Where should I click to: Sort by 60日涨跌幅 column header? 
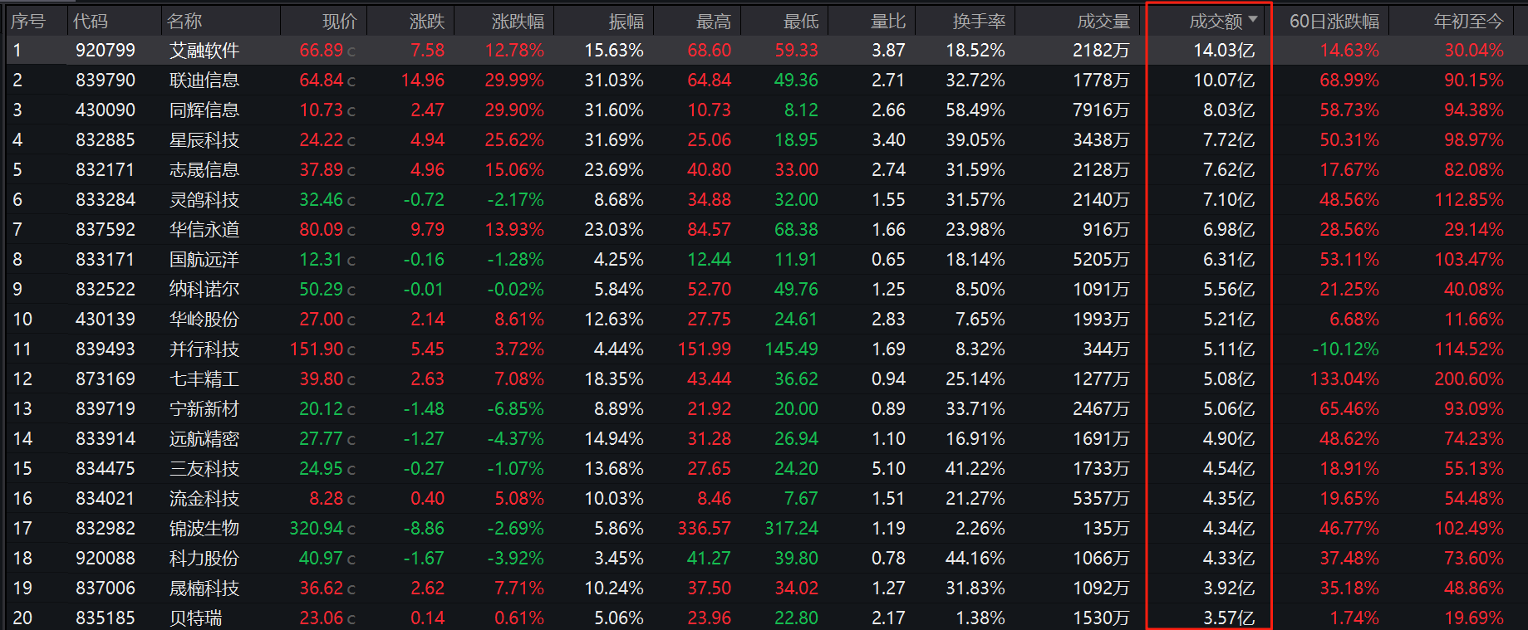click(1334, 22)
